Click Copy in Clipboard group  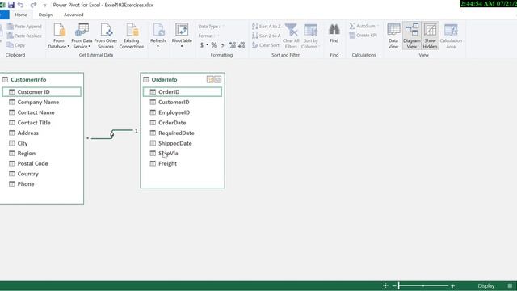16,45
